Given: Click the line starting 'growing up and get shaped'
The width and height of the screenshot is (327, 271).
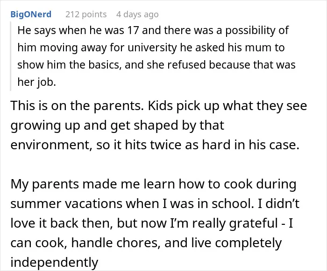Looking at the screenshot, I should (x=117, y=125).
